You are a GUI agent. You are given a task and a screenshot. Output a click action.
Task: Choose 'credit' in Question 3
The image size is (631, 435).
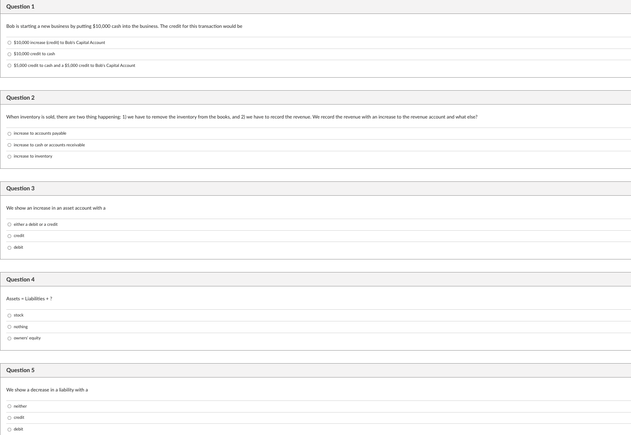[9, 236]
